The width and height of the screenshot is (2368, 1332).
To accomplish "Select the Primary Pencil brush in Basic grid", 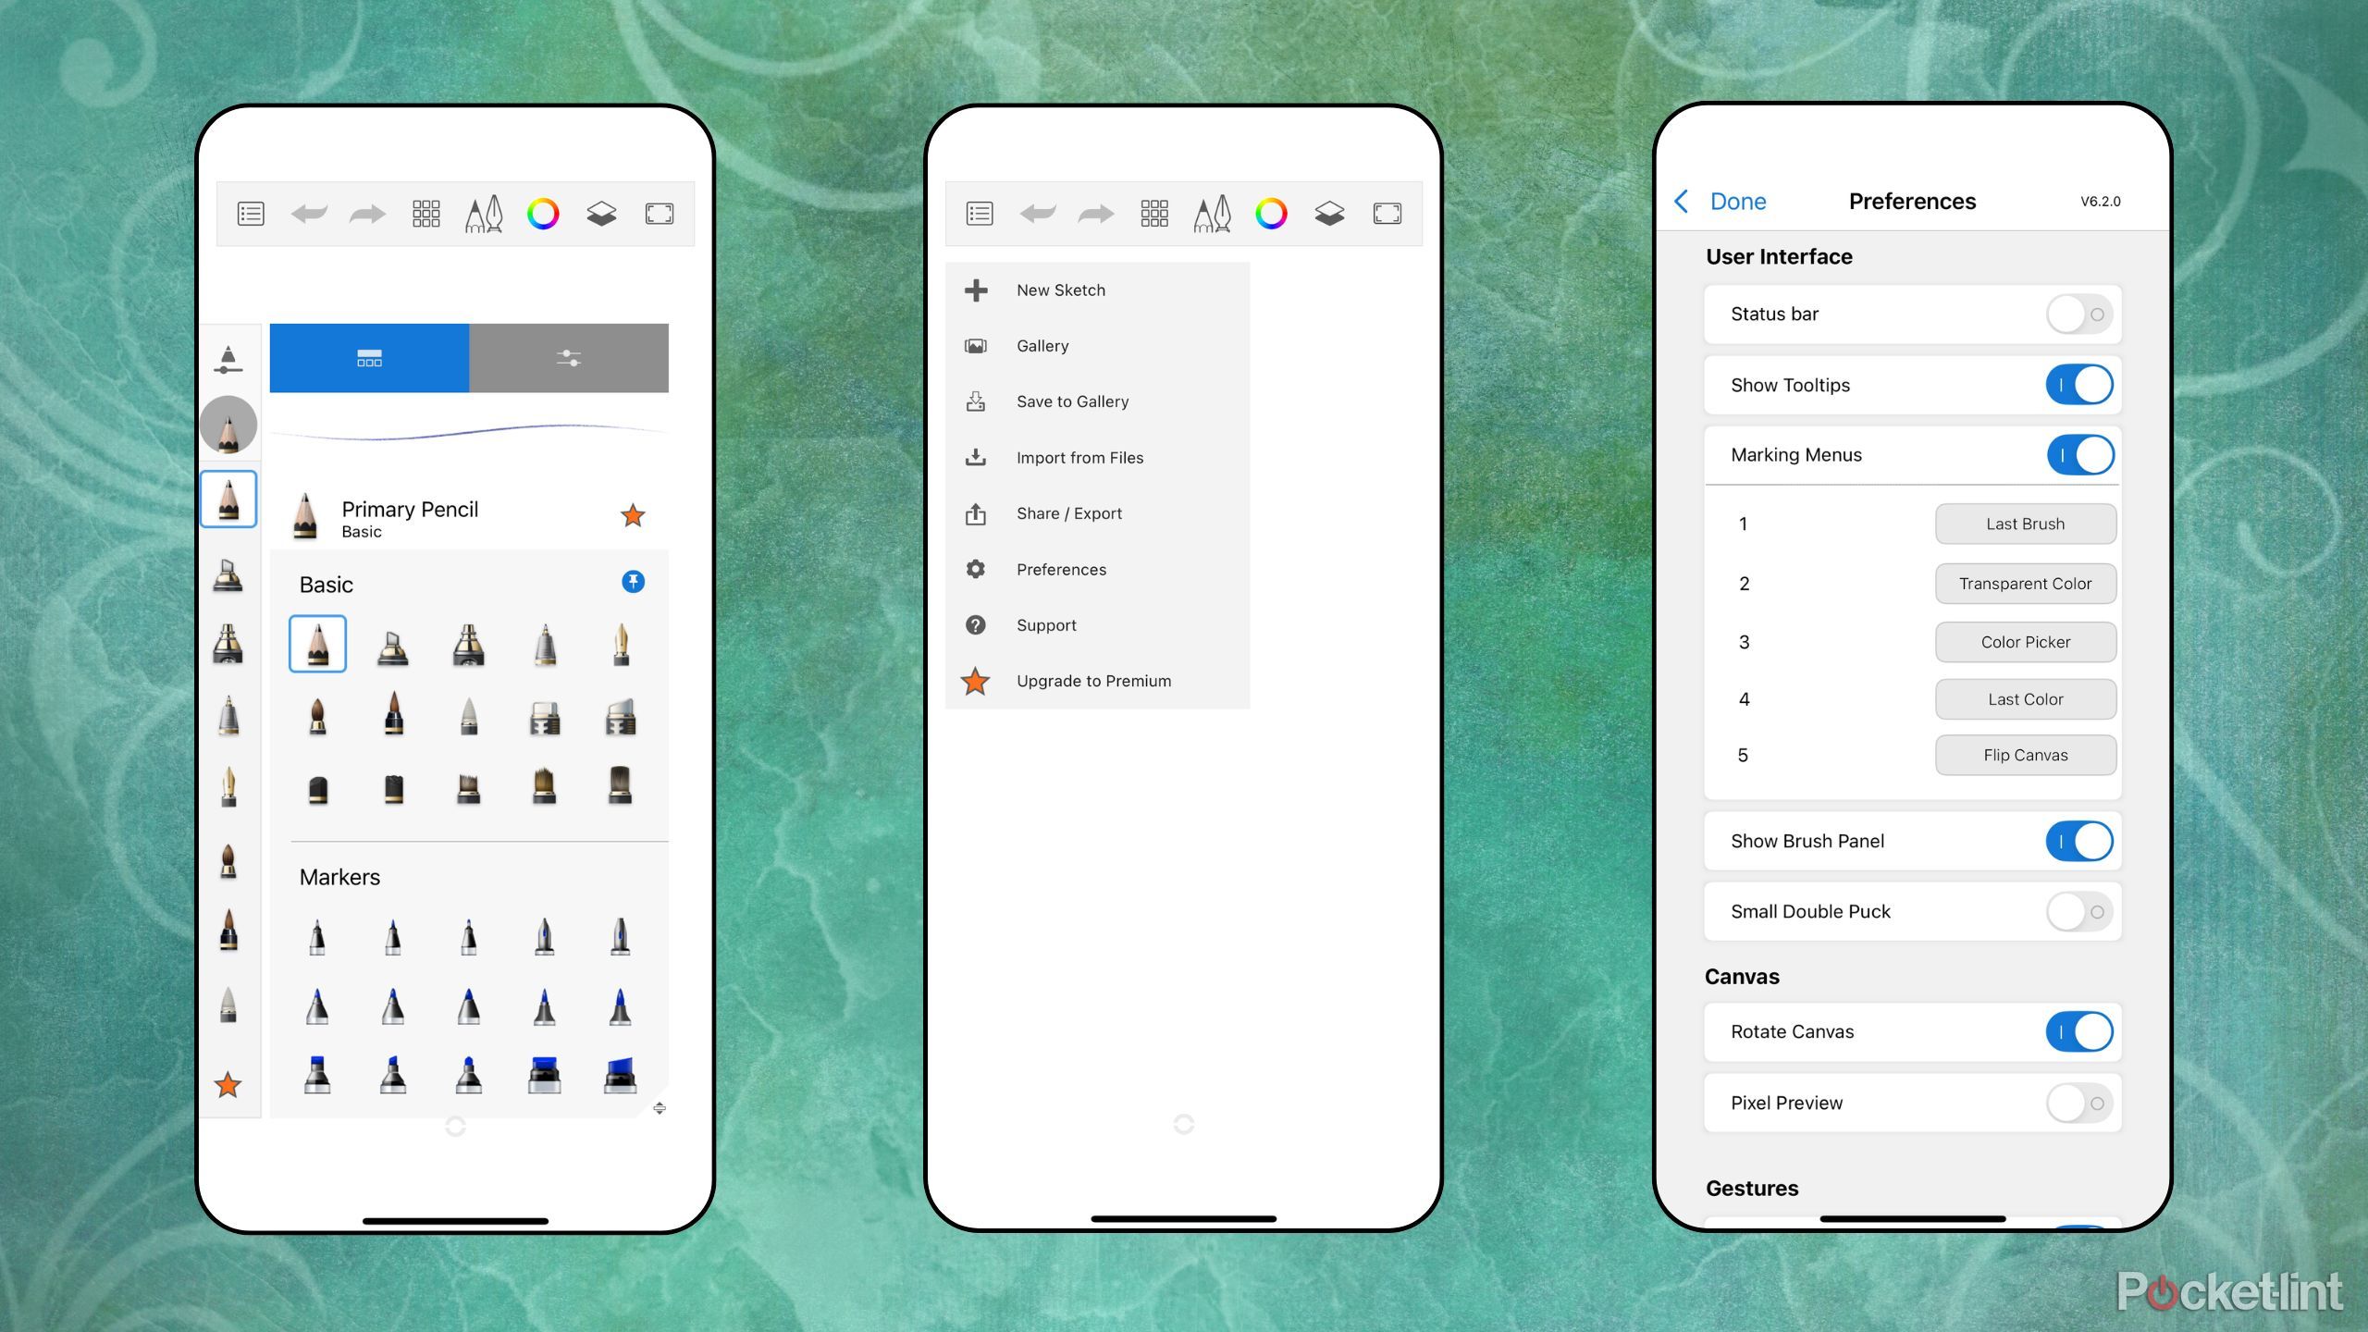I will (x=317, y=643).
